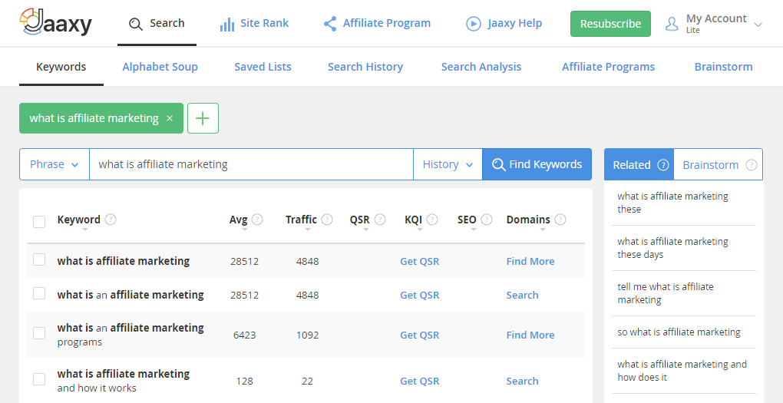Viewport: 783px width, 403px height.
Task: Open the Search History tab
Action: click(x=365, y=67)
